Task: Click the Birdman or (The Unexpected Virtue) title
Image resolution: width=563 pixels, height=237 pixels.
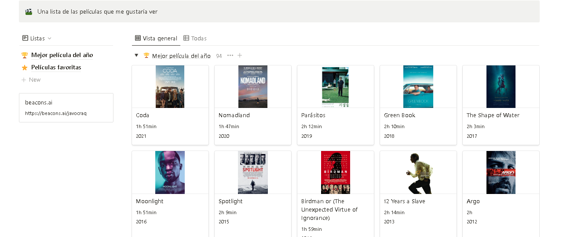Action: (x=329, y=210)
